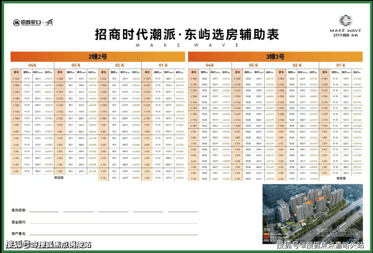Click the main title 招商时代潮派·东屿选房辅助表
The image size is (373, 253).
coord(187,34)
